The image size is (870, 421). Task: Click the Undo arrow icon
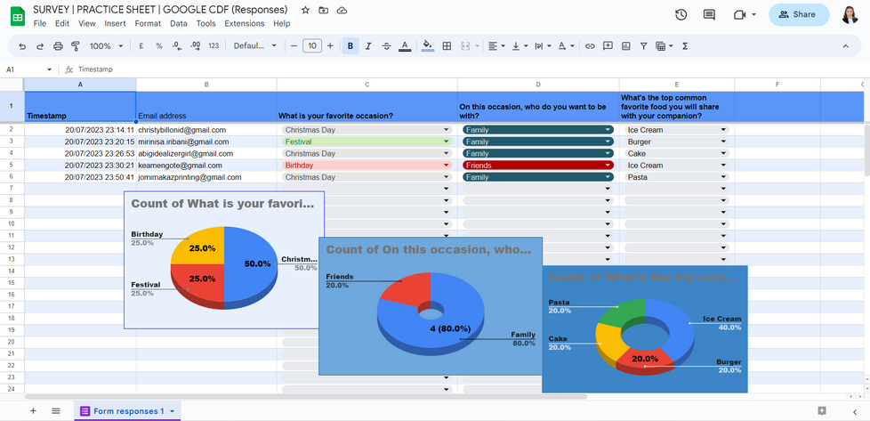(22, 46)
